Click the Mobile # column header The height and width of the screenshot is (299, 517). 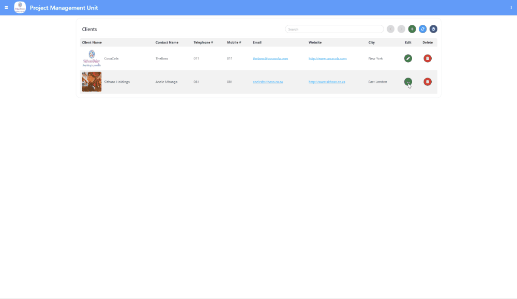tap(234, 42)
